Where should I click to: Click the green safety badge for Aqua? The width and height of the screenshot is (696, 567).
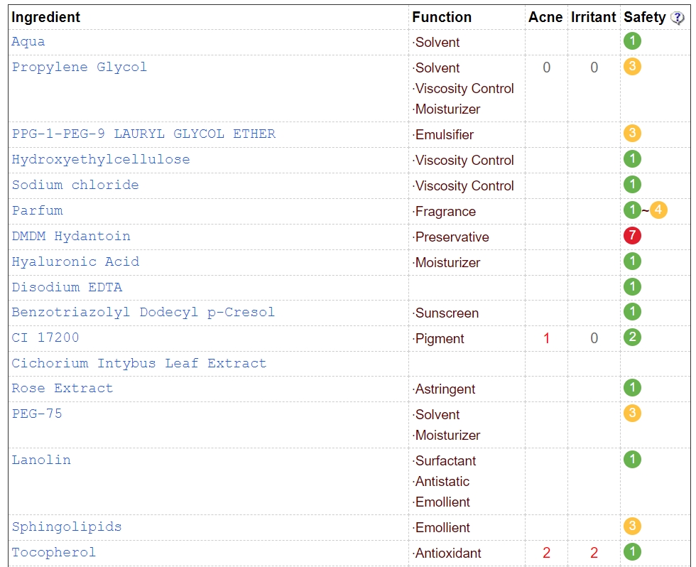coord(632,40)
